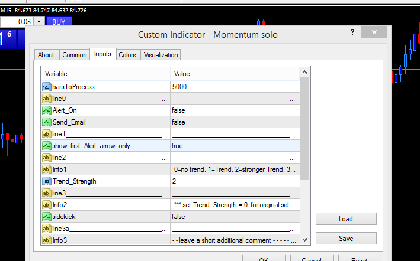The width and height of the screenshot is (420, 261).
Task: Click the sidekick boolean type icon
Action: [47, 217]
